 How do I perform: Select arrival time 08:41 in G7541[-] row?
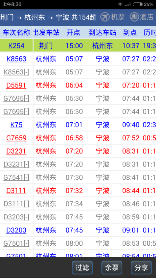(131, 178)
